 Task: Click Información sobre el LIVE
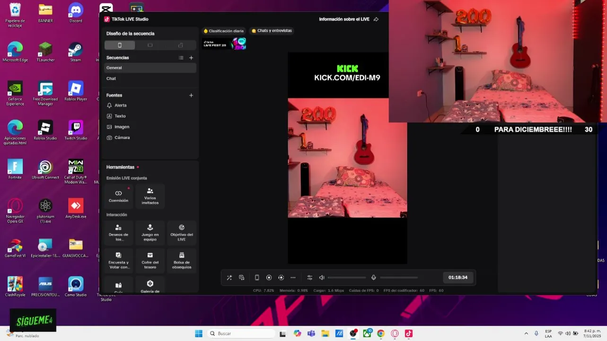[x=345, y=19]
